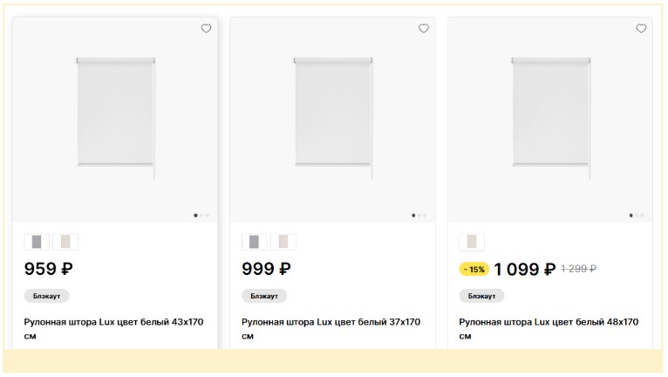The height and width of the screenshot is (377, 668).
Task: Pick gray color swatch on 999 ₽ product
Action: coord(254,242)
